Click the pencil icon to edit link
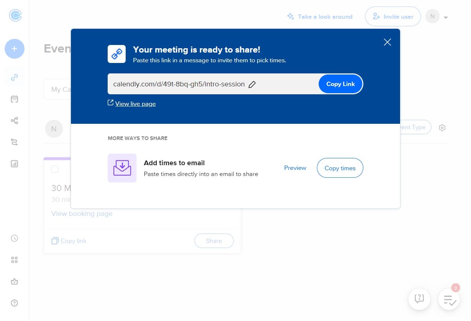Viewport: 471px width, 321px height. point(252,84)
